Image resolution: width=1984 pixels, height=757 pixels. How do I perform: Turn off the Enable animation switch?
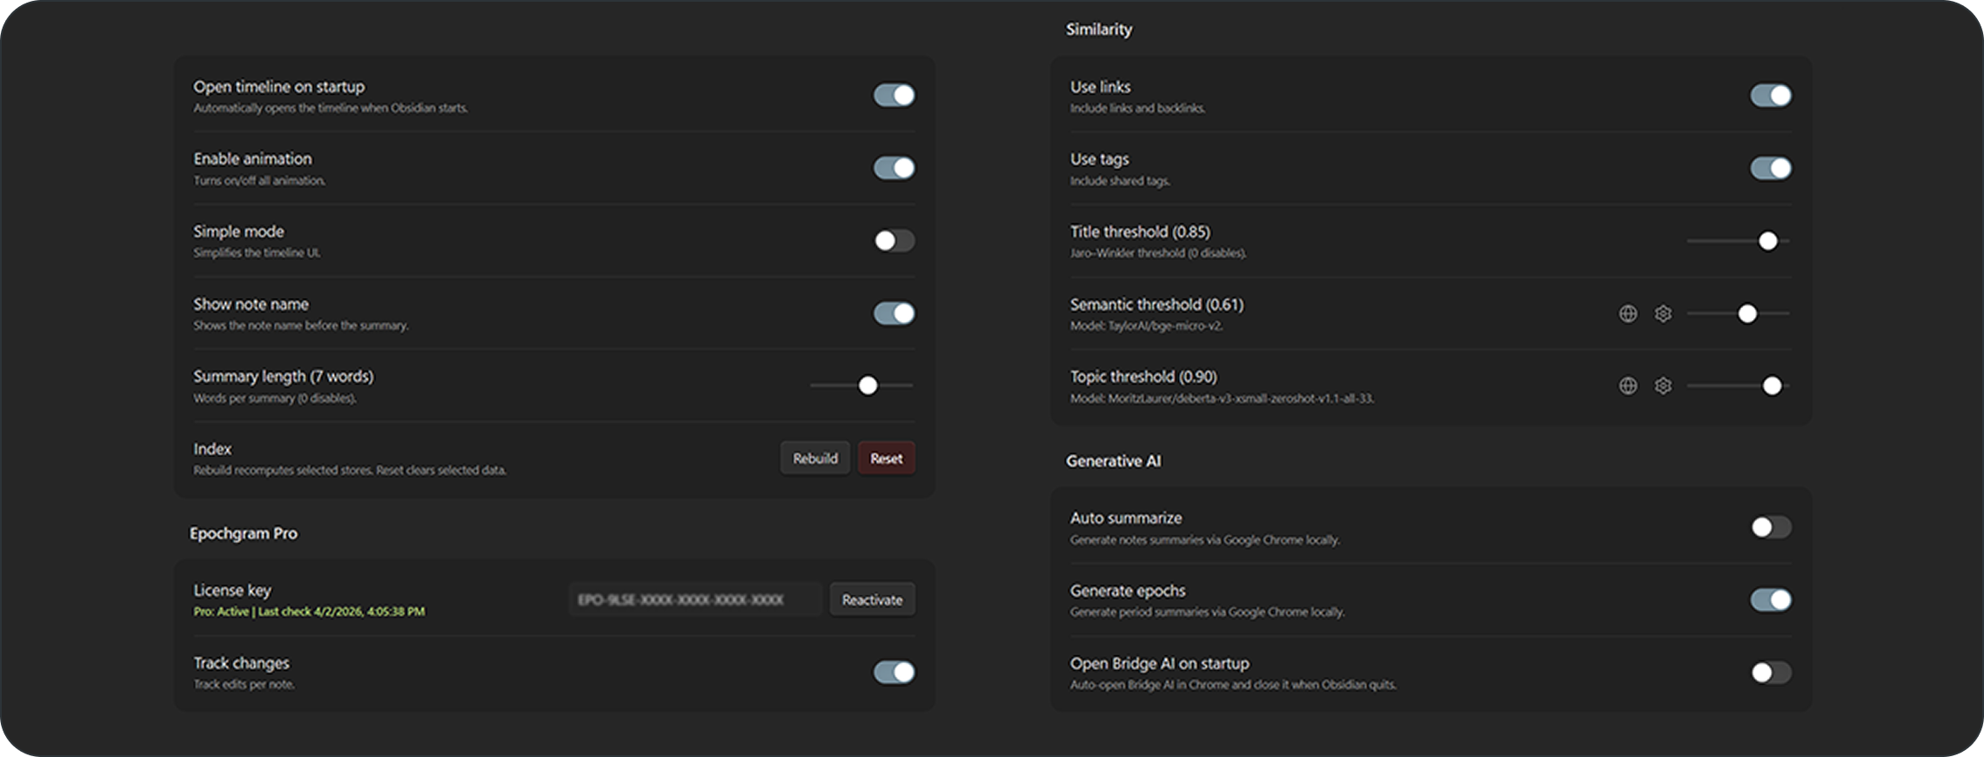(894, 168)
